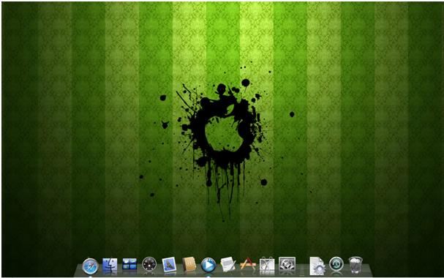Click the empty dock shelf left of Safari
The height and width of the screenshot is (278, 444).
coord(78,271)
